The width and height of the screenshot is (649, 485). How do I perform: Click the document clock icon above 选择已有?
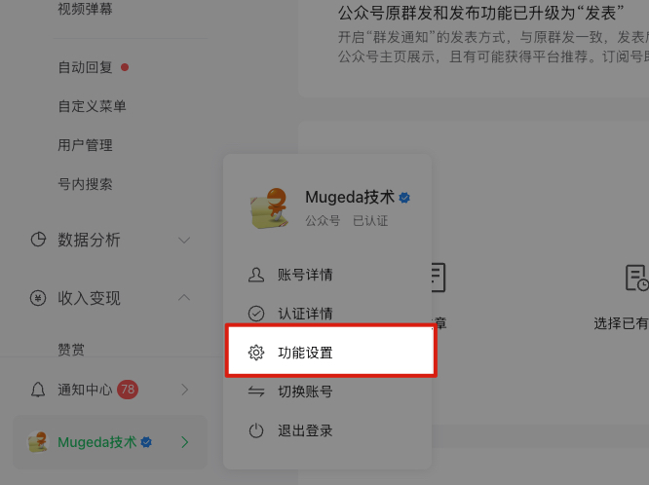click(x=636, y=279)
